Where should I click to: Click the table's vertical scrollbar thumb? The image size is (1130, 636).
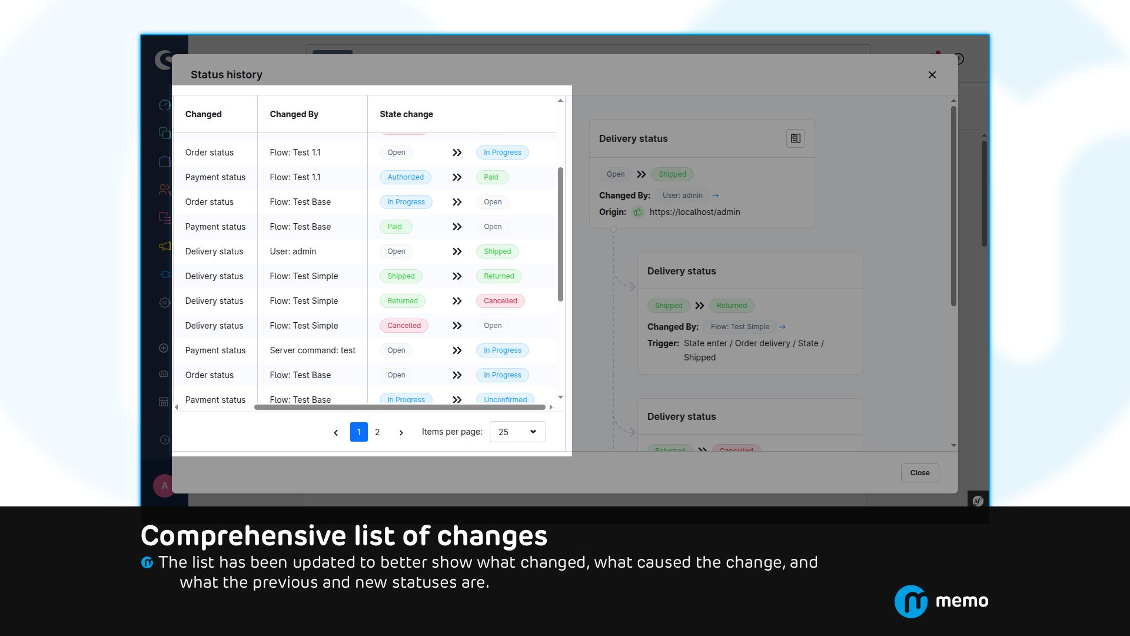click(560, 234)
